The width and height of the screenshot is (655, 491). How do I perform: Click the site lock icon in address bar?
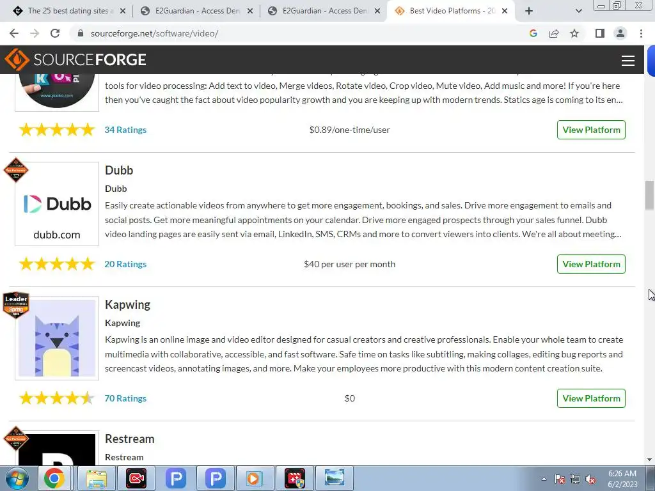click(x=81, y=33)
